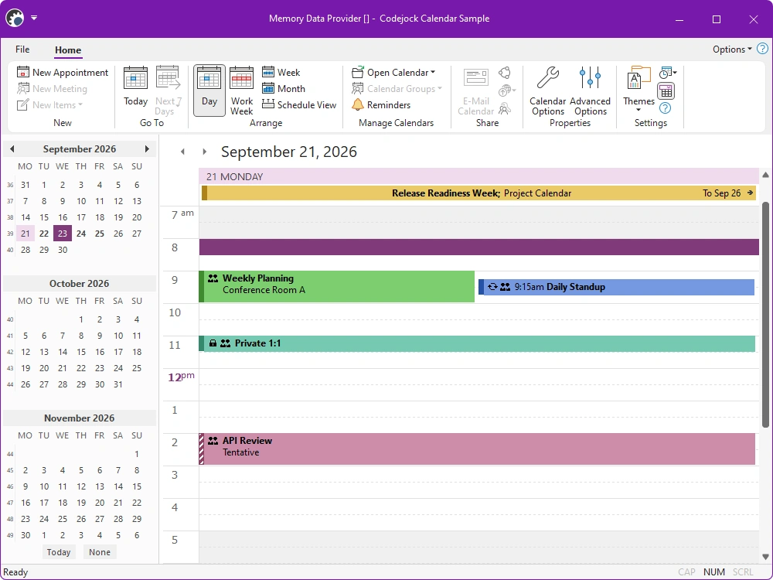The width and height of the screenshot is (773, 580).
Task: Pick November 26 in the mini calendar
Action: pos(81,520)
